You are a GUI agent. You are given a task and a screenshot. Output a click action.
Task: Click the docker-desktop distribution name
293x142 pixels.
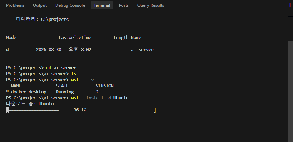pos(29,92)
